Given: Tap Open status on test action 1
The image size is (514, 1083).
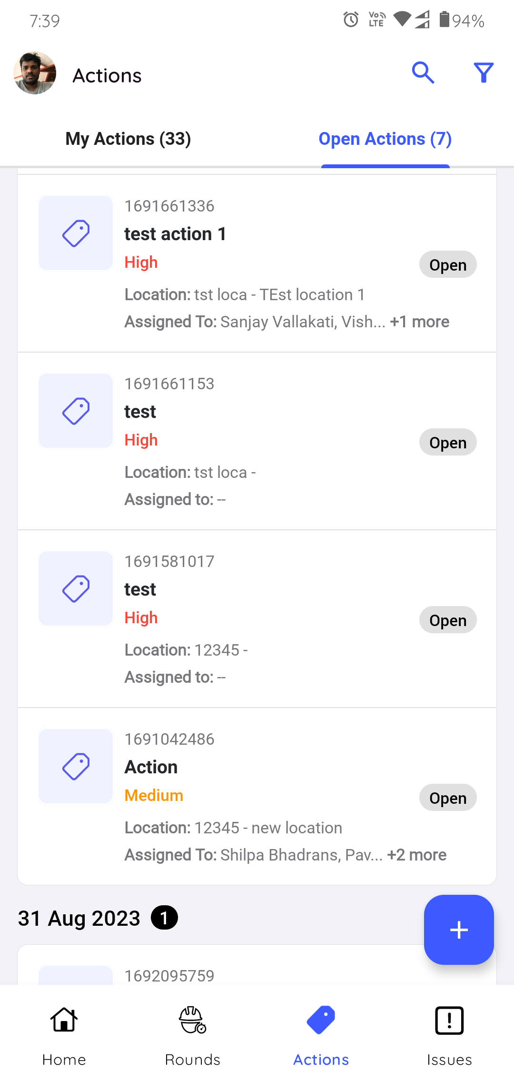Looking at the screenshot, I should [448, 265].
